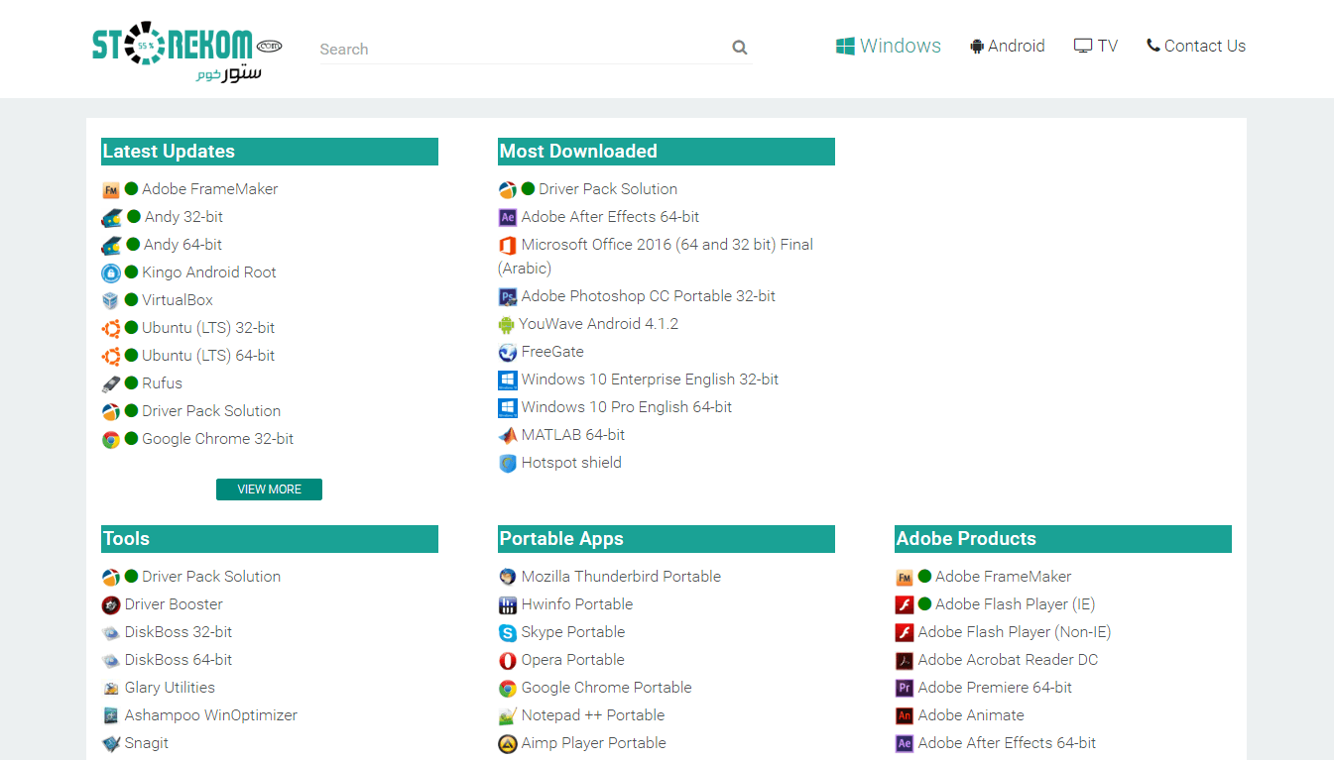Open Windows 10 Pro English 64-bit link

tap(626, 407)
